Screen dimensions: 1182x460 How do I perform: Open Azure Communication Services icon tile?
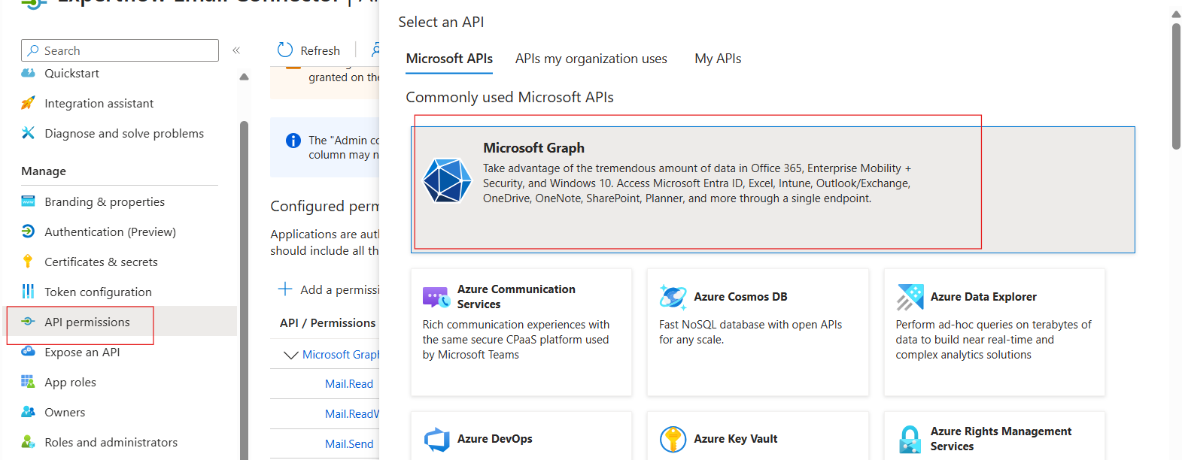coord(436,297)
